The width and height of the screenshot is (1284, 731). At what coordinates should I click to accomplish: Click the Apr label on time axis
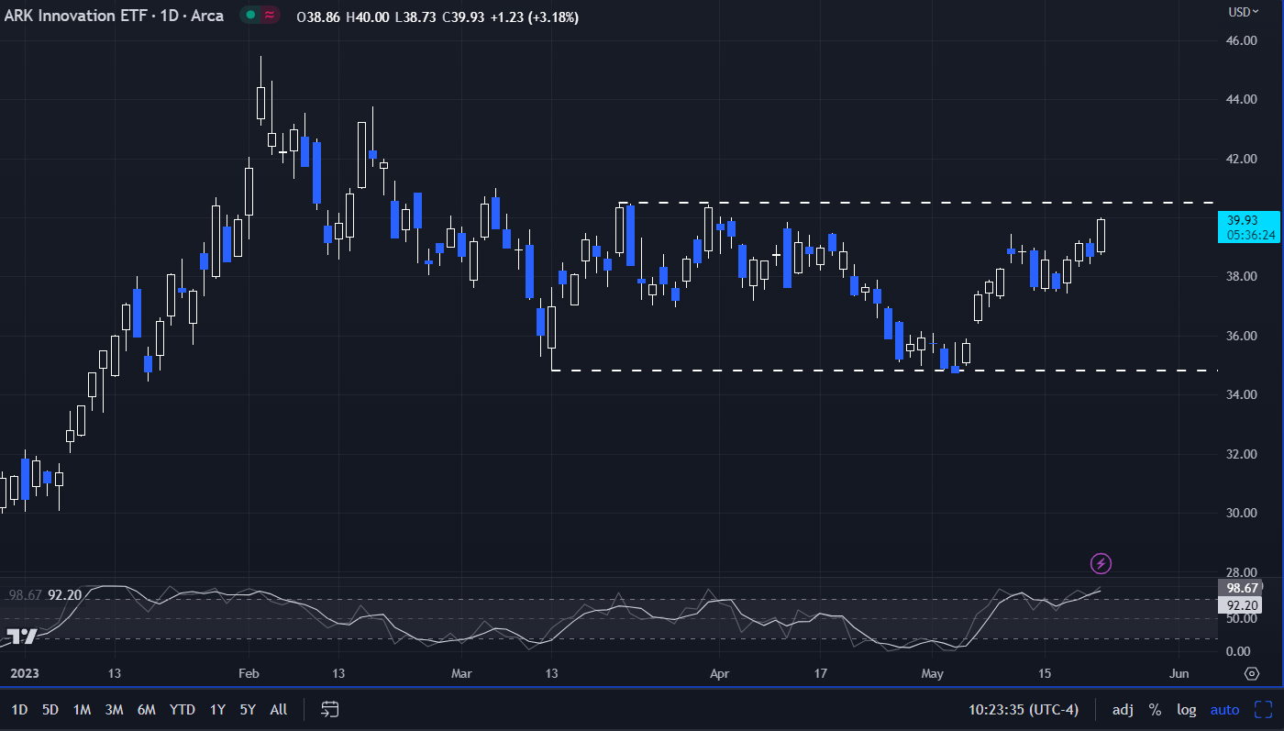coord(718,673)
